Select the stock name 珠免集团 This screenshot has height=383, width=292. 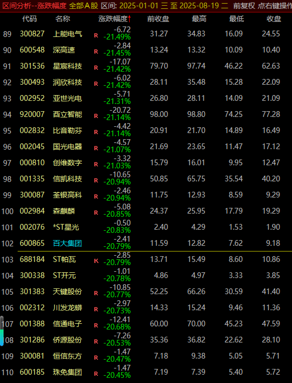pyautogui.click(x=67, y=372)
